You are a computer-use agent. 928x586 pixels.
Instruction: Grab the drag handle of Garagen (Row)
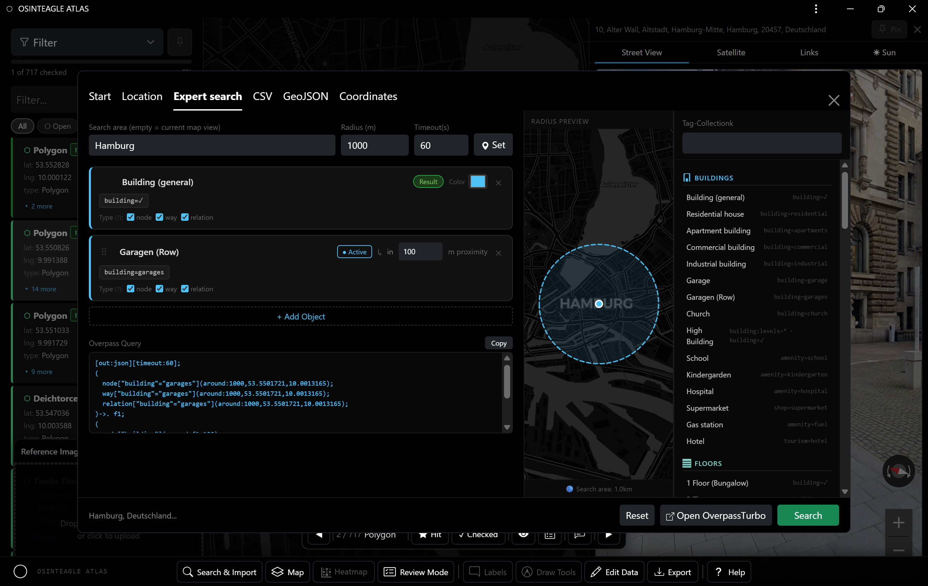104,252
